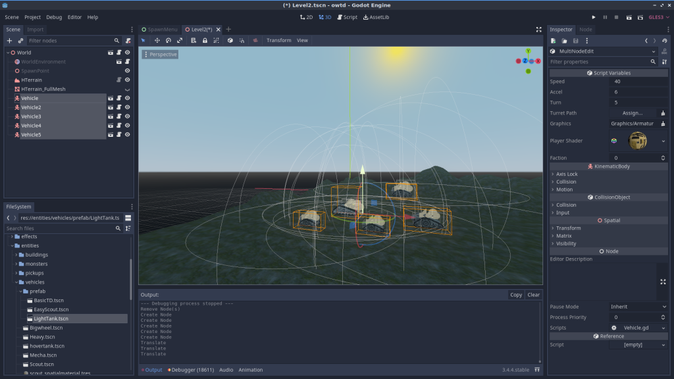Open AssetLib workspace
The width and height of the screenshot is (674, 379).
click(376, 17)
